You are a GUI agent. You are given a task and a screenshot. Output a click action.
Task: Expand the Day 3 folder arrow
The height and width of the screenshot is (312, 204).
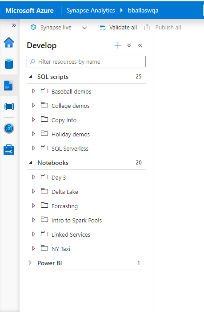(x=33, y=177)
